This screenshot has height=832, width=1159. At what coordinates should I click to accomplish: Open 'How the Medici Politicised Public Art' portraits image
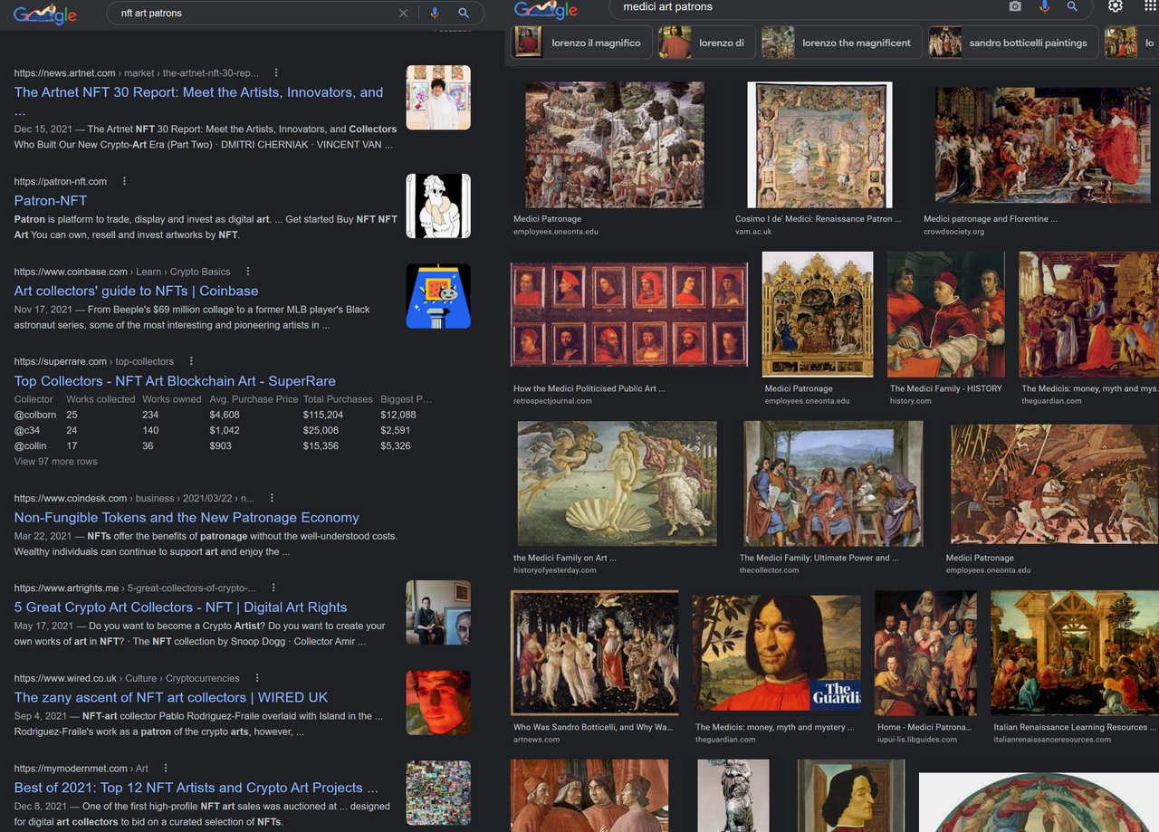click(629, 315)
